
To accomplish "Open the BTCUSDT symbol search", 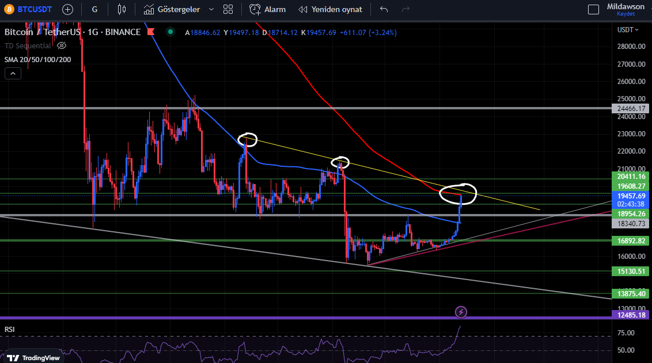I will [35, 9].
